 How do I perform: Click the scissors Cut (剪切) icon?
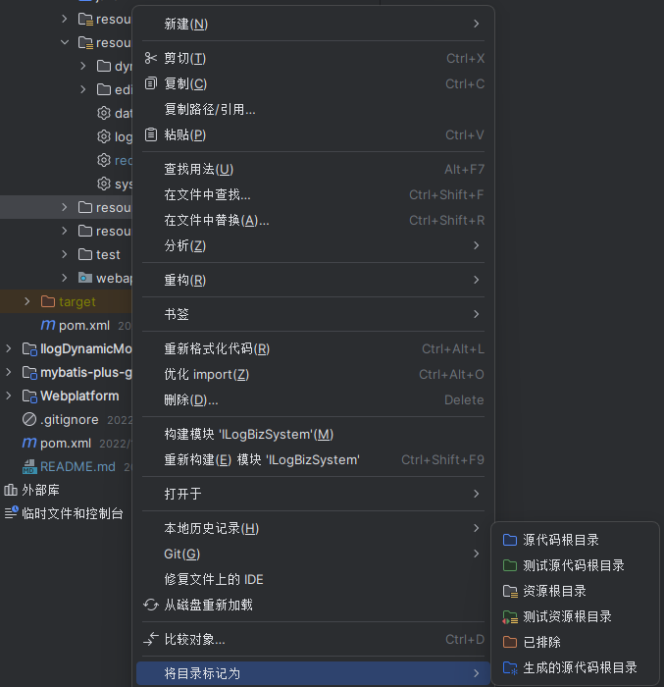151,59
